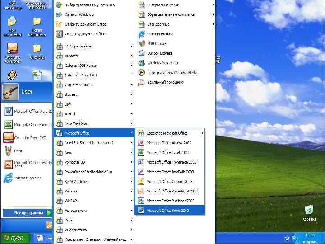Open the Cyberlink PowerDVD program group
The image size is (325, 244).
(94, 75)
